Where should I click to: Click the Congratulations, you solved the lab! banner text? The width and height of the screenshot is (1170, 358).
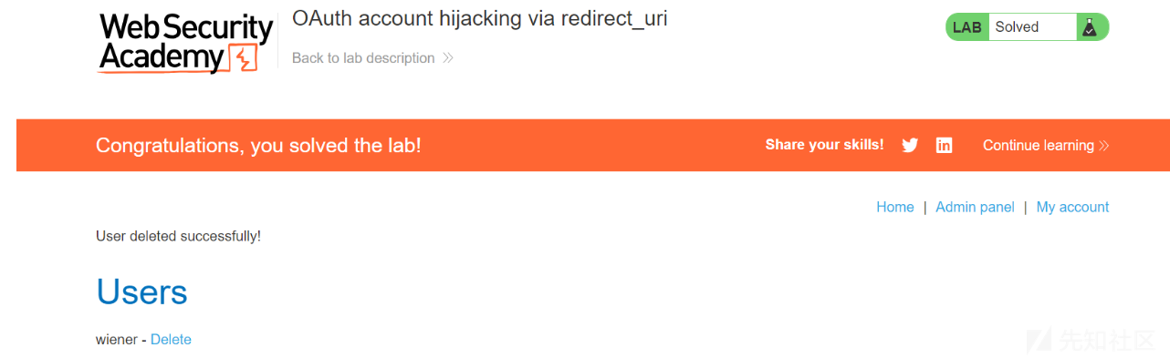click(258, 145)
